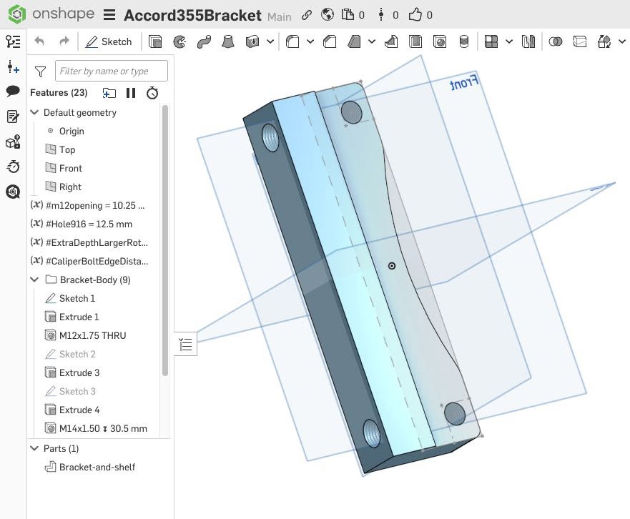This screenshot has width=630, height=519.
Task: Click the link document icon
Action: pyautogui.click(x=307, y=15)
